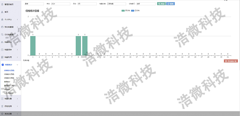Select 借阅统计(年报) in the submenu
This screenshot has width=240, height=116.
[x=10, y=86]
